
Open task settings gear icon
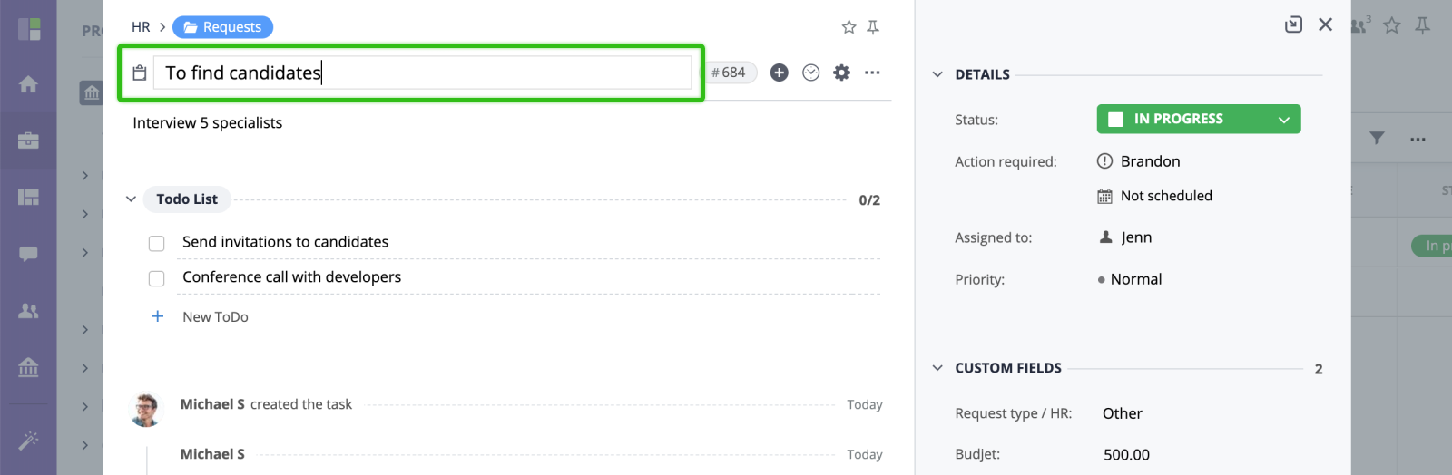coord(842,73)
